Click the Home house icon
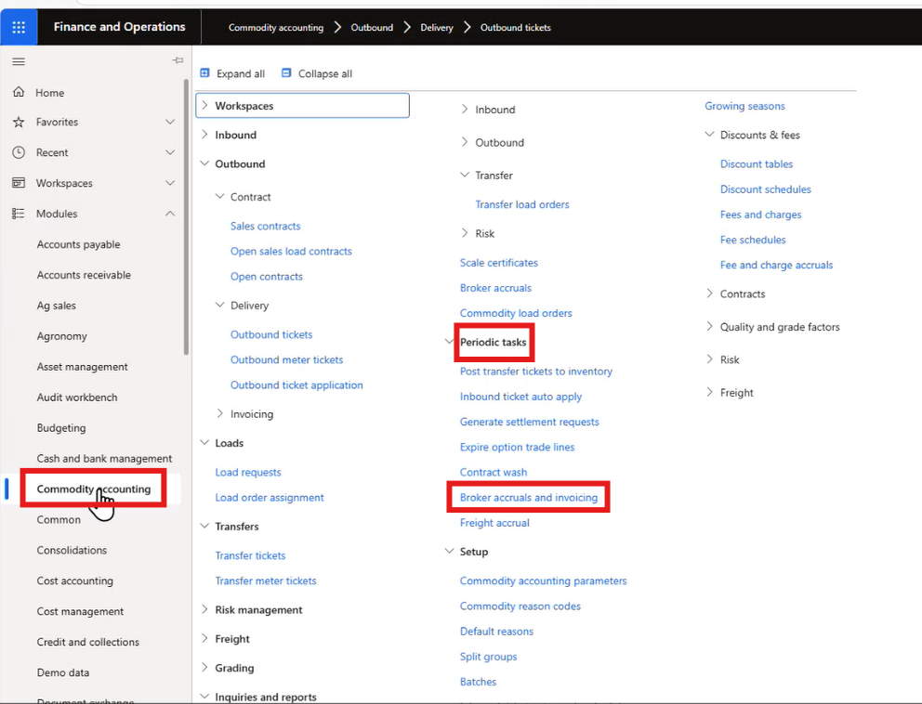Screen dimensions: 922x704 tap(19, 92)
